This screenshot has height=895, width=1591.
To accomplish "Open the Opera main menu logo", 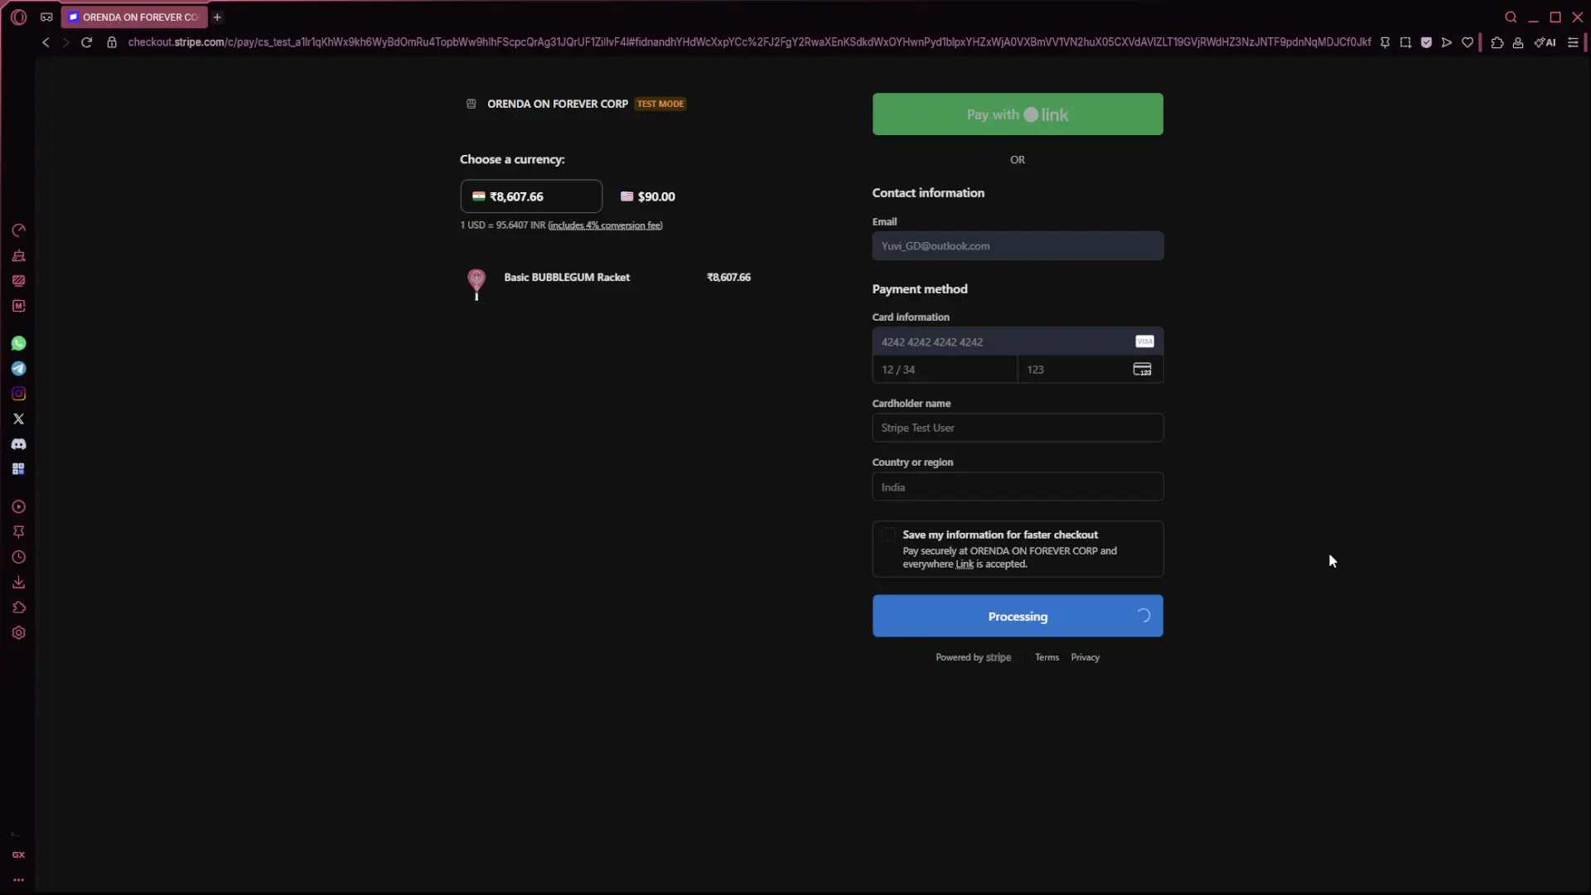I will pos(19,17).
